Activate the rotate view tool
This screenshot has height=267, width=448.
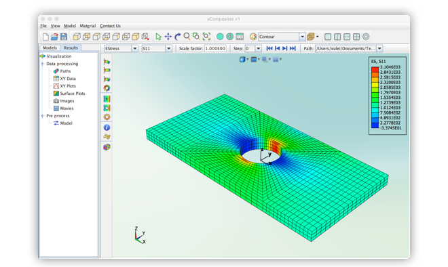point(177,37)
